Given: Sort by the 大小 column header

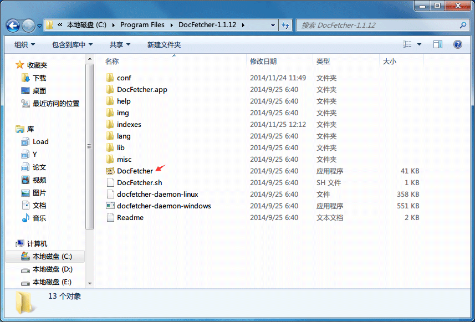Looking at the screenshot, I should point(389,62).
